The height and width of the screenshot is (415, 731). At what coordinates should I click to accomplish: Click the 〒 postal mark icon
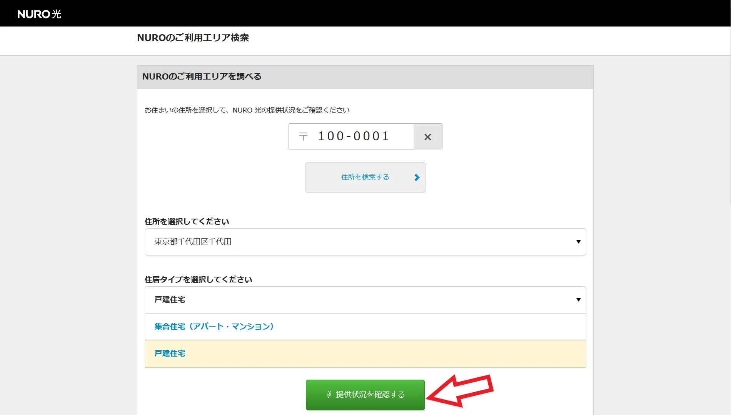pos(303,136)
